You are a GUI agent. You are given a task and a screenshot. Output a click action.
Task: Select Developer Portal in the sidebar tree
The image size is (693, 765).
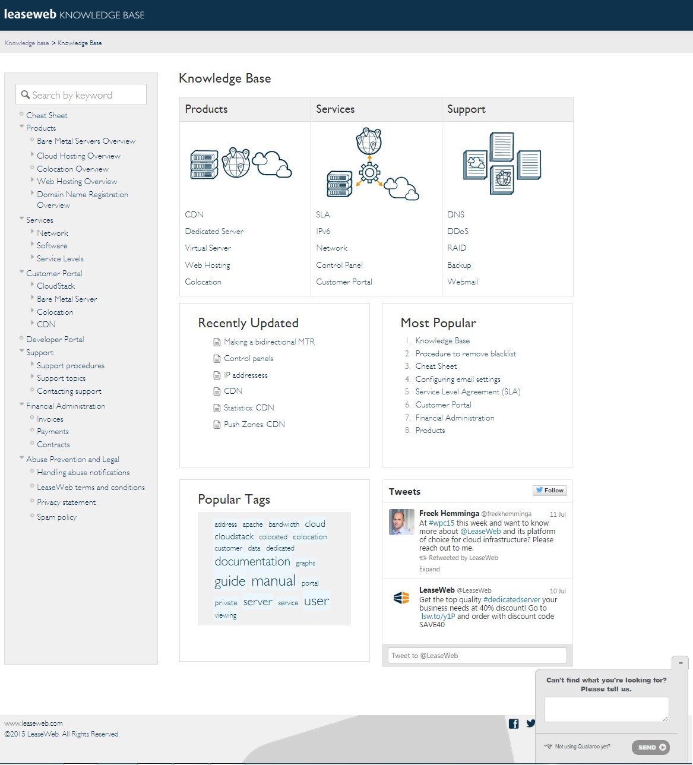pos(55,339)
